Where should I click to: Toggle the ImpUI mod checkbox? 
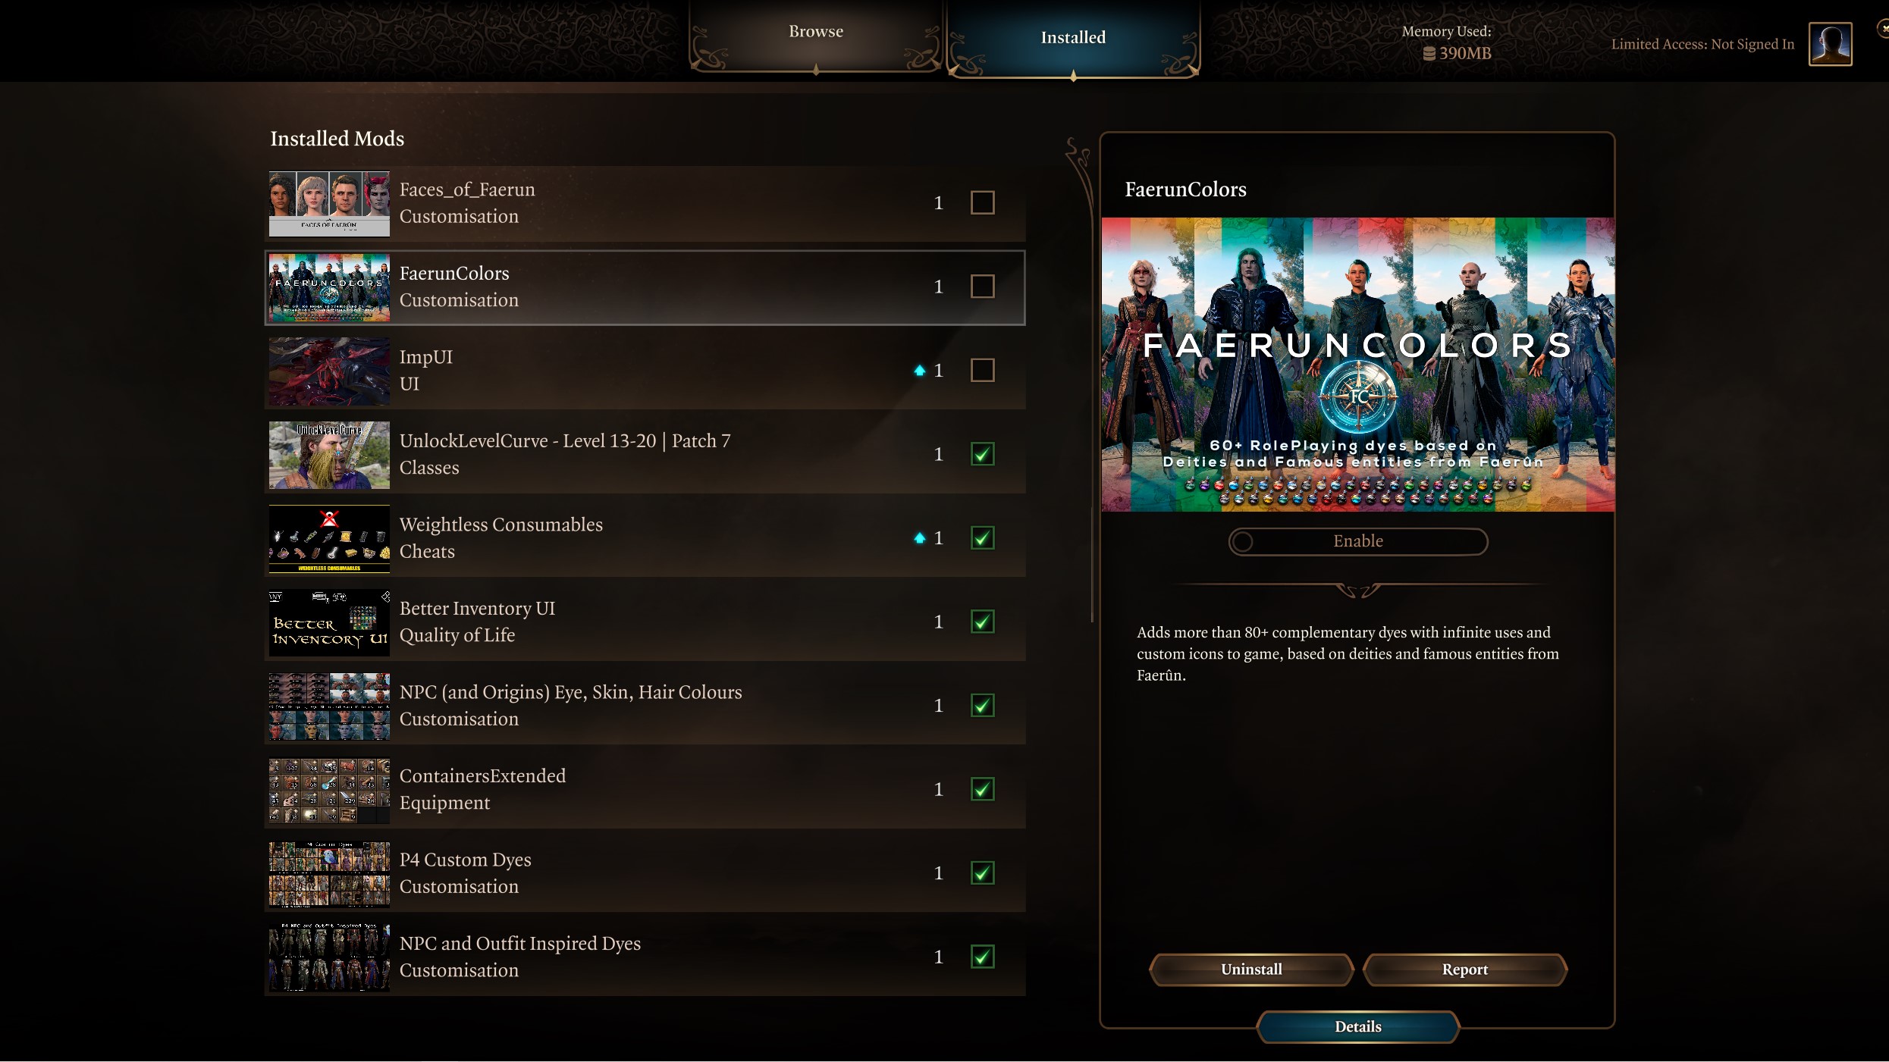981,370
